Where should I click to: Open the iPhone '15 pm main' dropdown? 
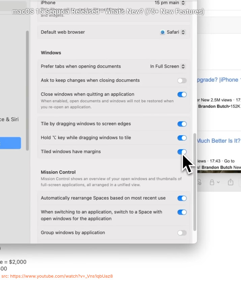tap(170, 3)
